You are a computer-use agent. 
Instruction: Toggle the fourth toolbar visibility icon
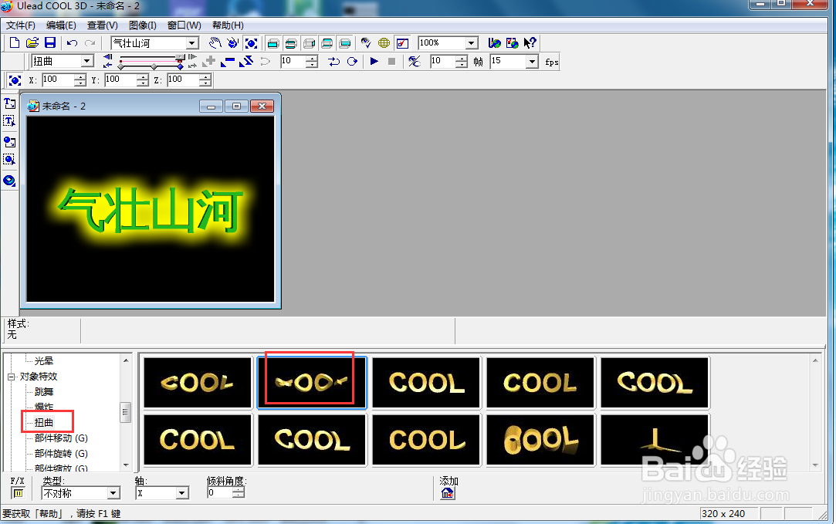tap(327, 42)
